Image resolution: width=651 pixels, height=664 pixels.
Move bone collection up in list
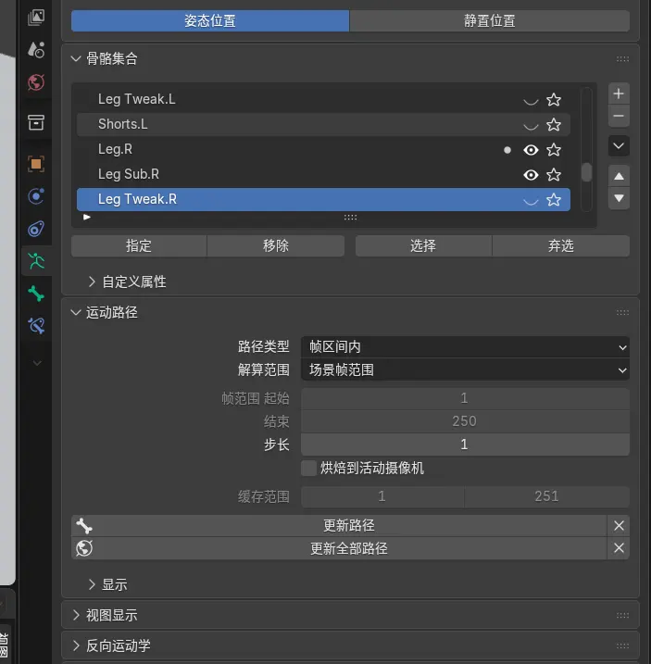pos(619,176)
